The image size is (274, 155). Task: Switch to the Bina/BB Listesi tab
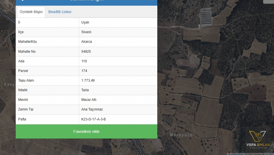coord(60,12)
